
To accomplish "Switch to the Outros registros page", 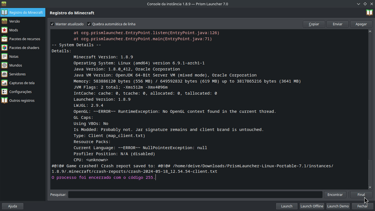I will [x=22, y=100].
